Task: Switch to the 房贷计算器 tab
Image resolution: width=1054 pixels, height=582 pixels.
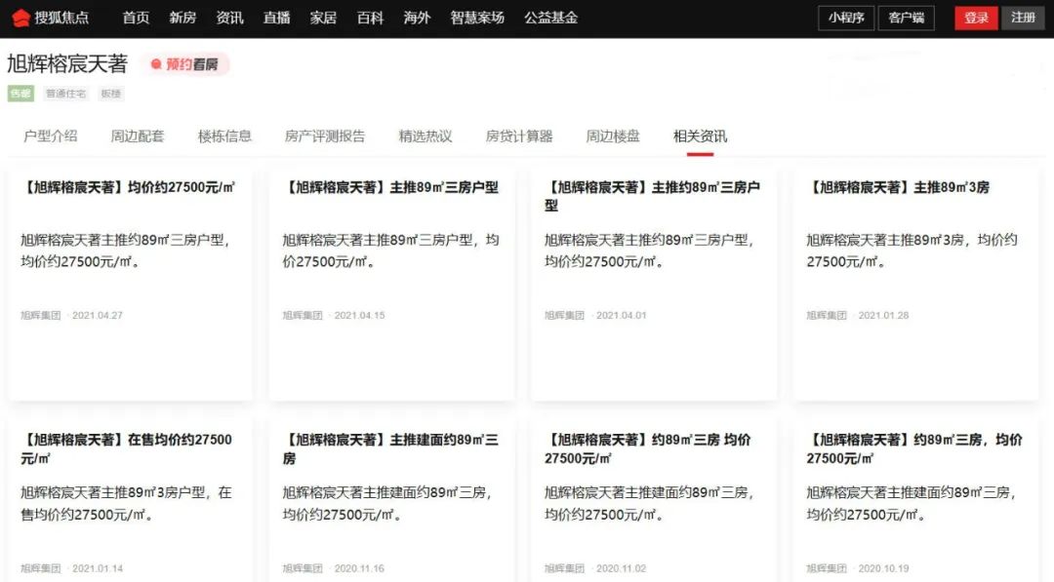Action: click(x=520, y=136)
